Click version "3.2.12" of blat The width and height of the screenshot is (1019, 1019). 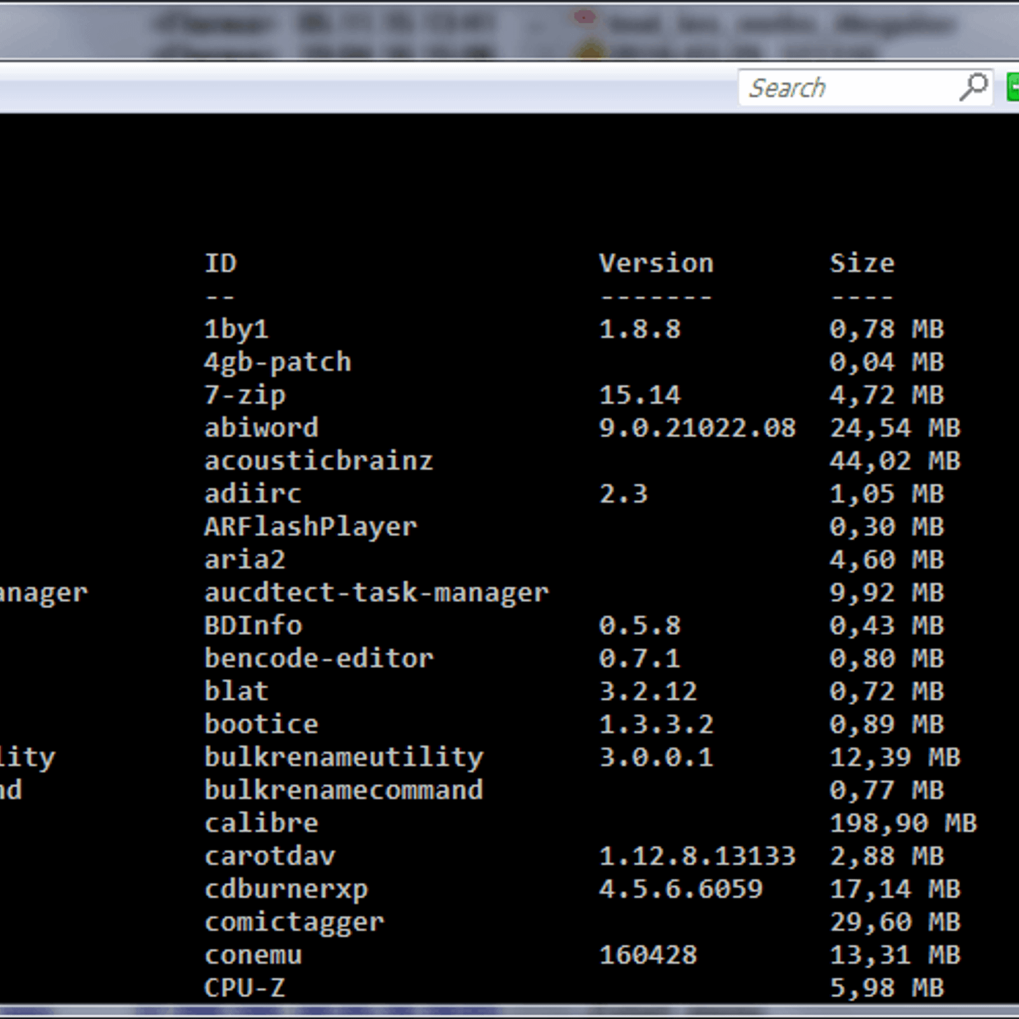[x=648, y=691]
